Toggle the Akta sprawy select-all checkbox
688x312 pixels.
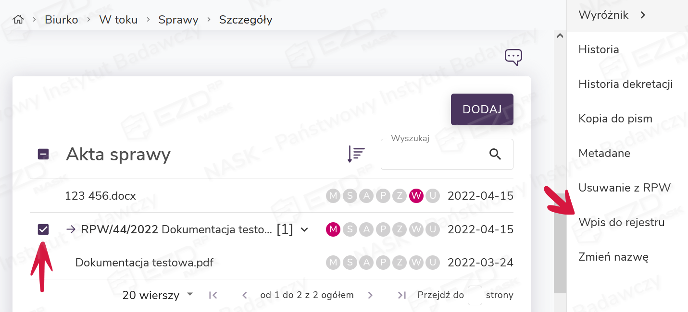click(x=43, y=154)
